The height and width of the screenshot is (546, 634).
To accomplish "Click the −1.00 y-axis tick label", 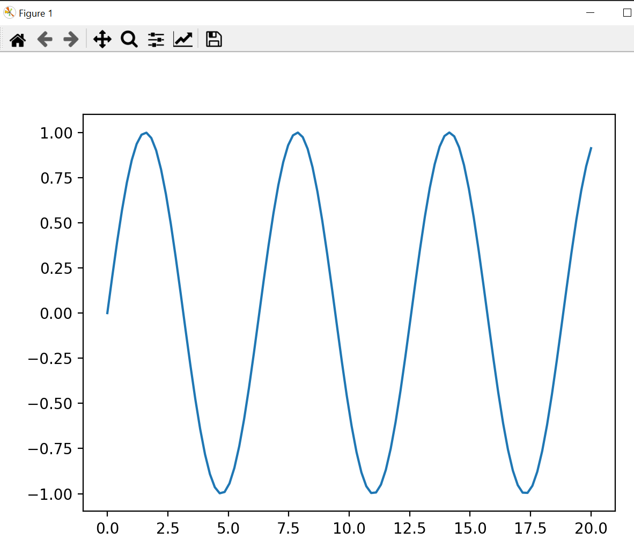I will pyautogui.click(x=50, y=494).
